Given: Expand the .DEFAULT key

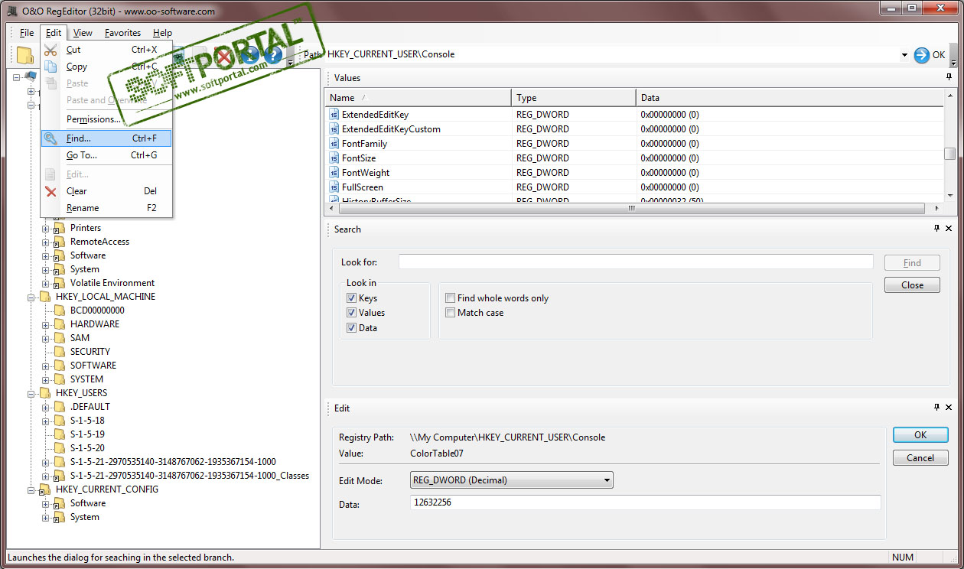Looking at the screenshot, I should pos(46,407).
